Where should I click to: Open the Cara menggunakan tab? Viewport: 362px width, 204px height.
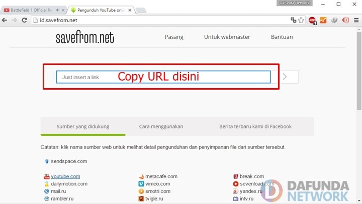point(161,126)
